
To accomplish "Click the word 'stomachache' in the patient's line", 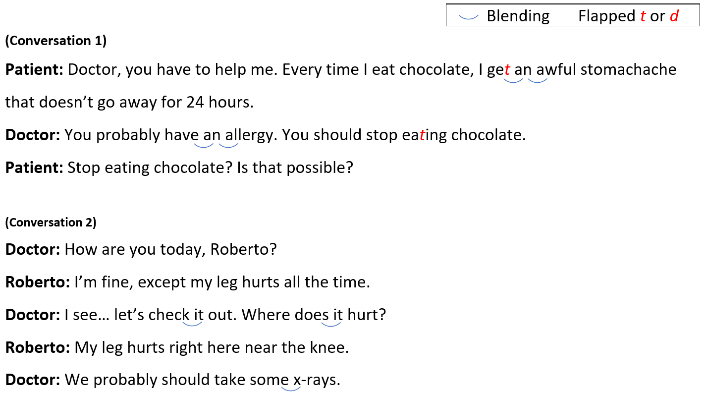I will pos(628,70).
